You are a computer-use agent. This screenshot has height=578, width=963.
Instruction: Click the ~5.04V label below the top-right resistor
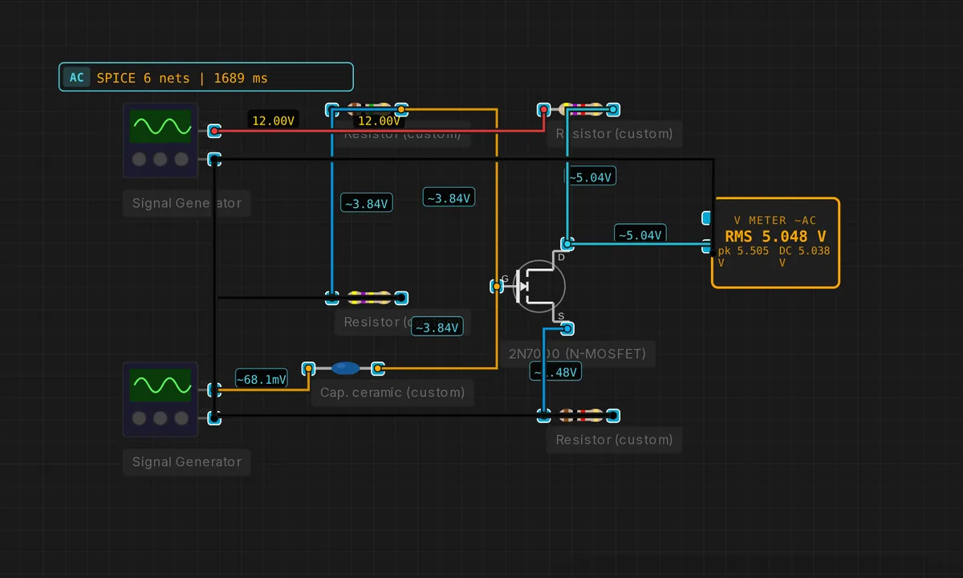coord(591,177)
